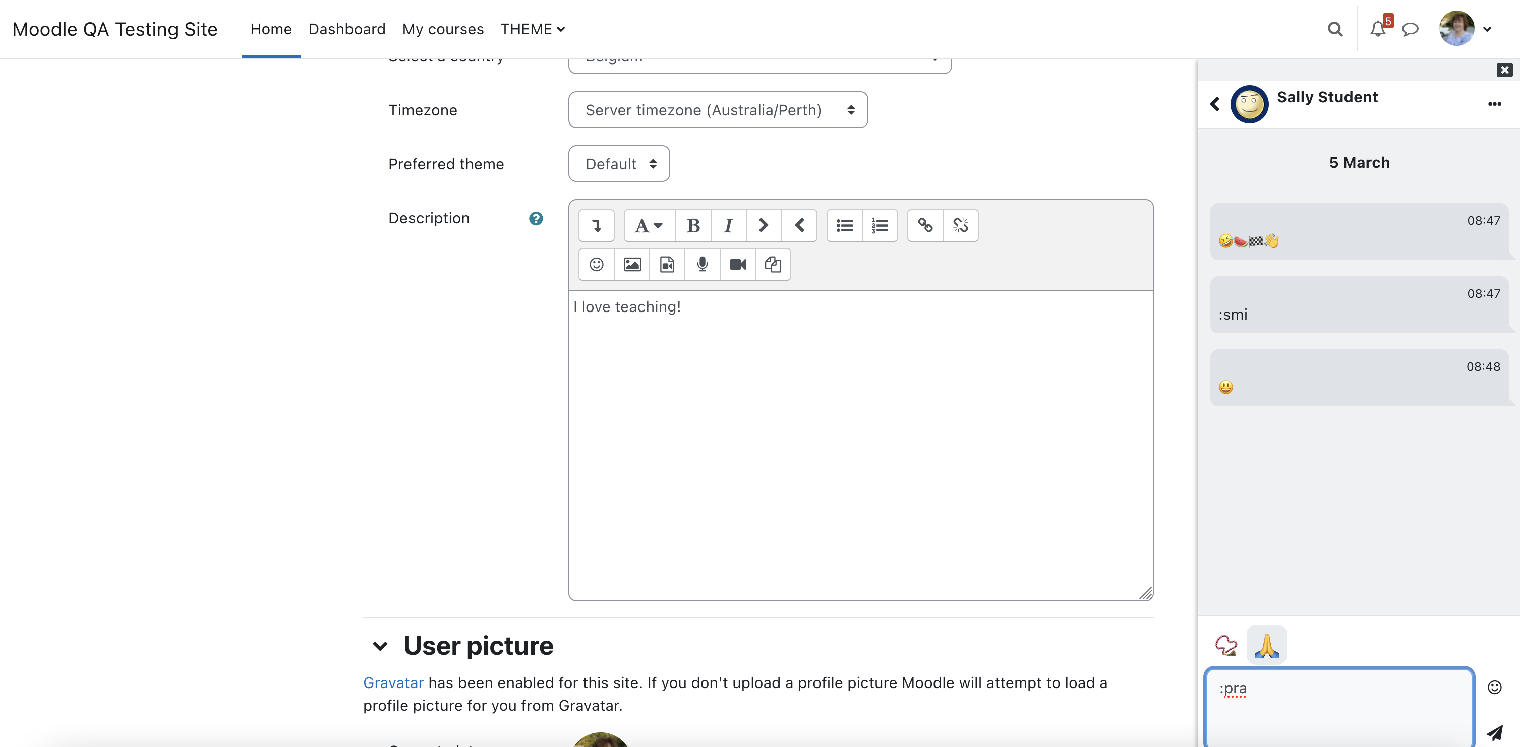The width and height of the screenshot is (1520, 747).
Task: Open the editor emoji picker smiley
Action: coord(597,264)
